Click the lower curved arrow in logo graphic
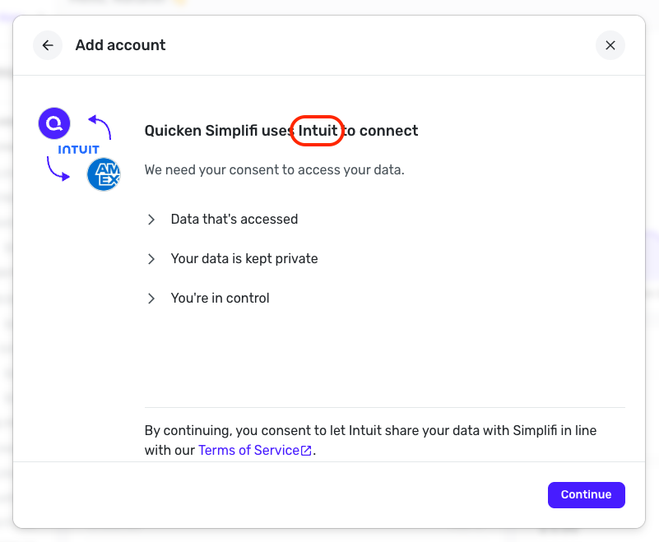The image size is (659, 542). click(x=58, y=169)
